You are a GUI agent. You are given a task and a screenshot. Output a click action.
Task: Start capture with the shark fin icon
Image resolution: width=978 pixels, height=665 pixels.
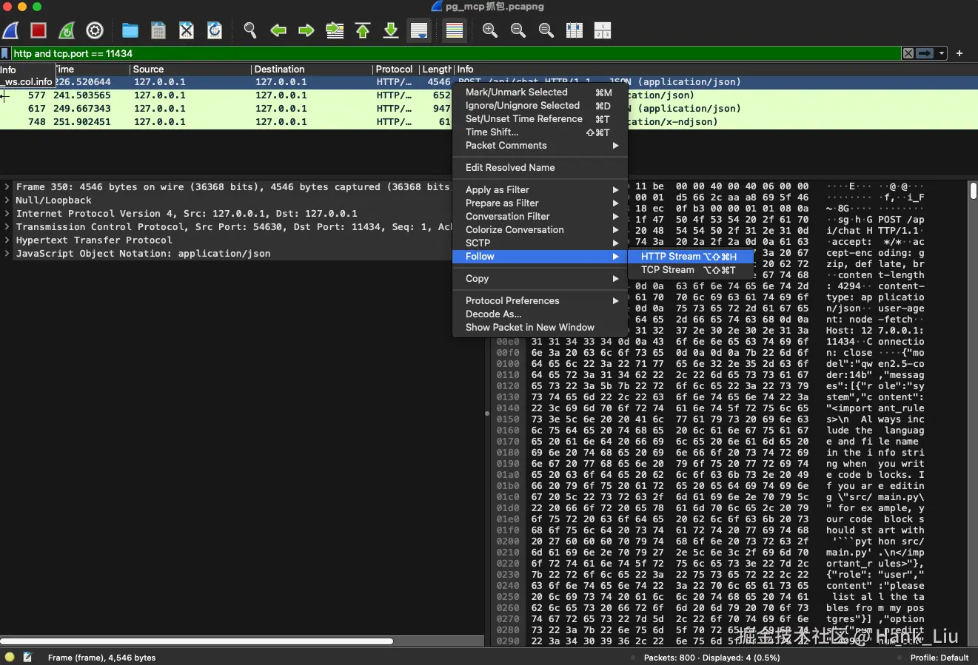[x=11, y=30]
